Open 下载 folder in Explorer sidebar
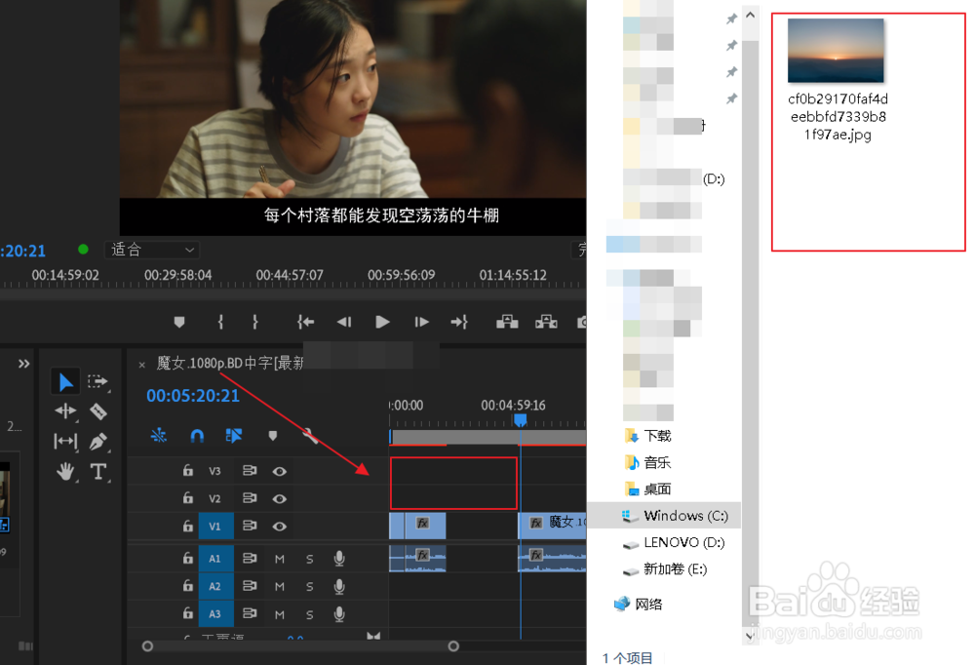Screen dimensions: 975x665 pos(648,436)
